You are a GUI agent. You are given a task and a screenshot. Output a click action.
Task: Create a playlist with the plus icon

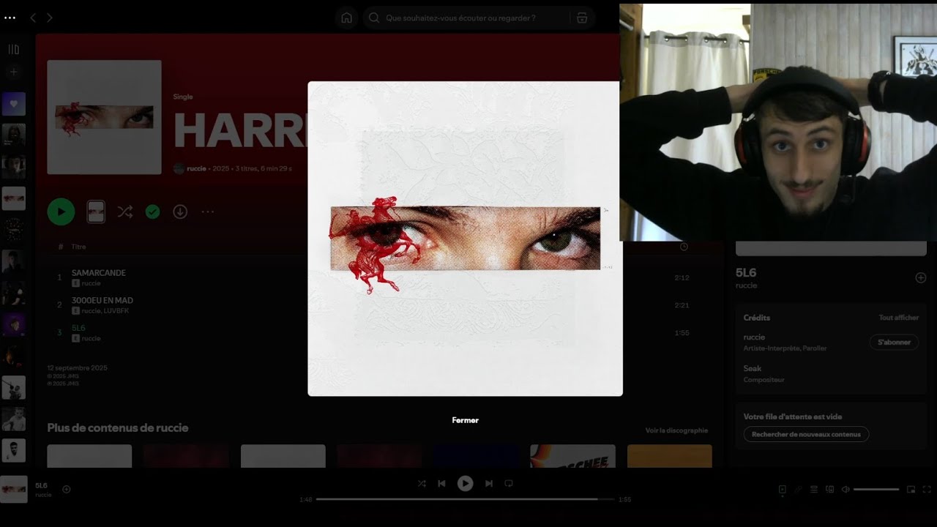pos(13,72)
